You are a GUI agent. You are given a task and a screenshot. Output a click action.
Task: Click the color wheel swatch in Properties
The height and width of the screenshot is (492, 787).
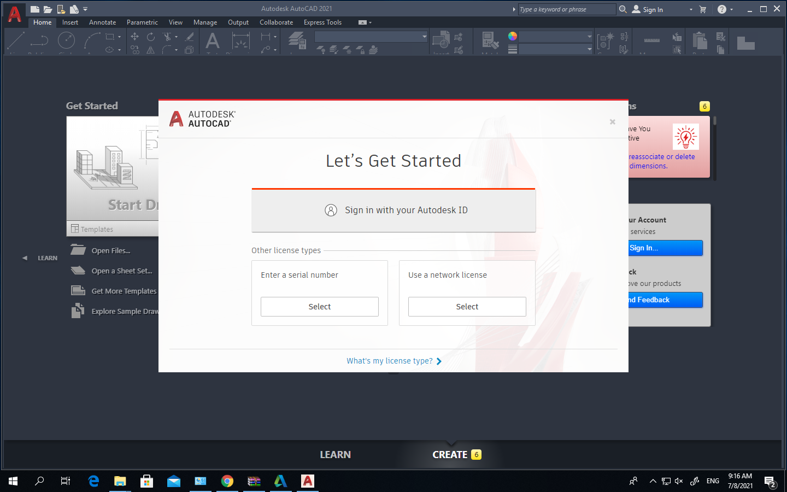click(512, 36)
